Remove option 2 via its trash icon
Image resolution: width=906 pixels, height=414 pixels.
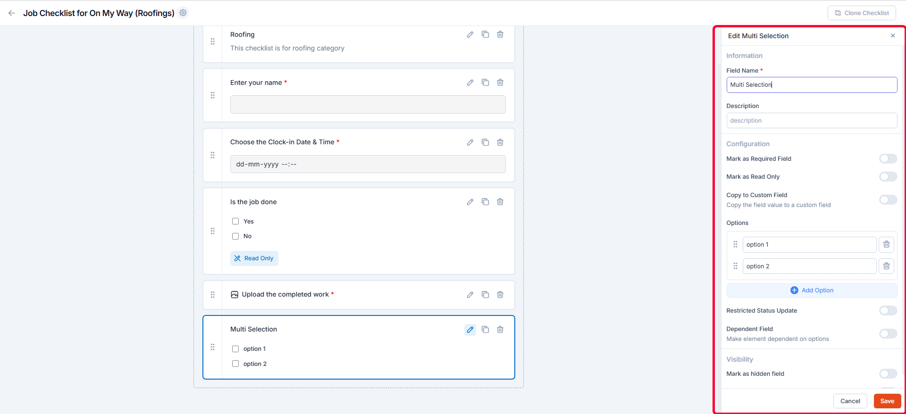[886, 266]
